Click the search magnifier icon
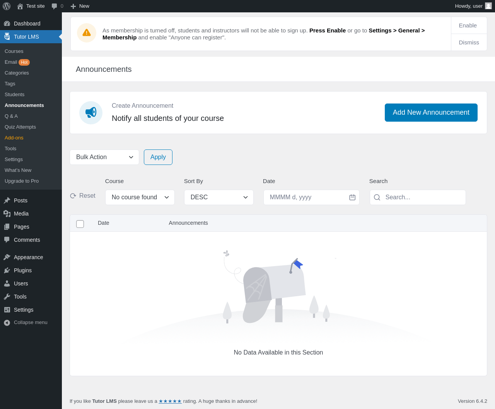The height and width of the screenshot is (409, 495). pyautogui.click(x=377, y=197)
